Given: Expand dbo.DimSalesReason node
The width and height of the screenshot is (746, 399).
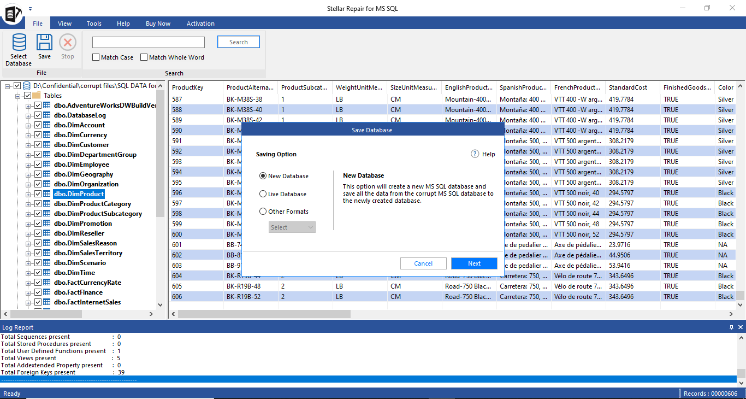Looking at the screenshot, I should tap(28, 243).
